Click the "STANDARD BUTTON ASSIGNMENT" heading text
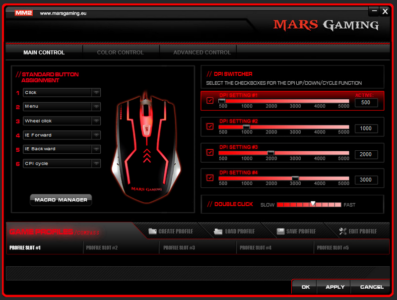Image resolution: width=397 pixels, height=300 pixels. click(50, 77)
